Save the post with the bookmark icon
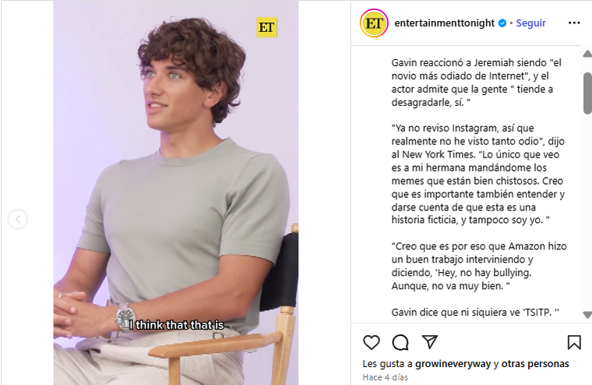The image size is (592, 385). pyautogui.click(x=574, y=342)
